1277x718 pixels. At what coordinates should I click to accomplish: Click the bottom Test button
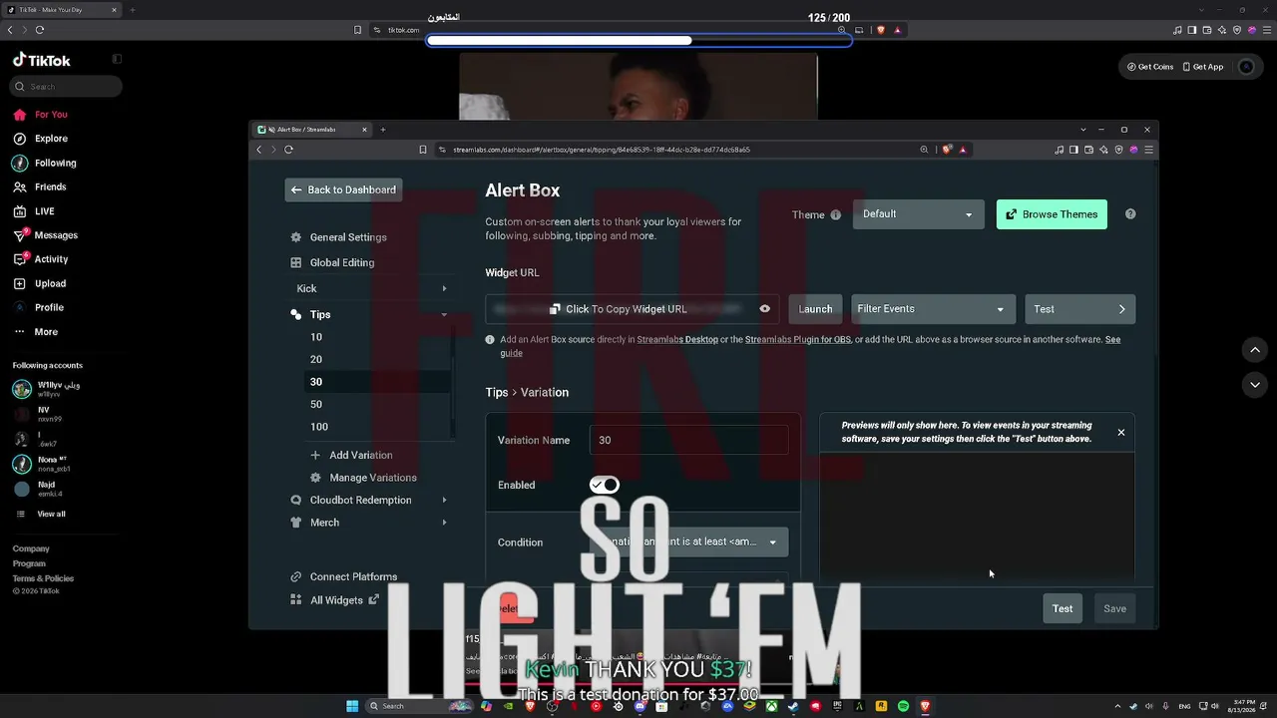coord(1063,608)
